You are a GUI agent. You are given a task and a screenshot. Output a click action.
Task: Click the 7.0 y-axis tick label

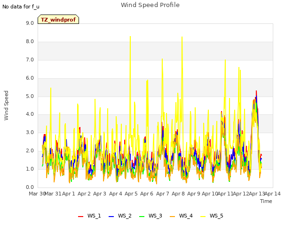[x=30, y=60]
